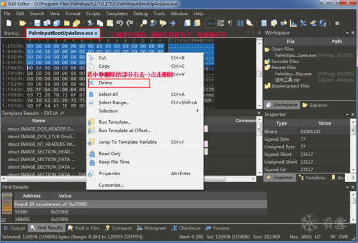The width and height of the screenshot is (358, 243).
Task: Toggle Keep File Time option
Action: click(145, 162)
